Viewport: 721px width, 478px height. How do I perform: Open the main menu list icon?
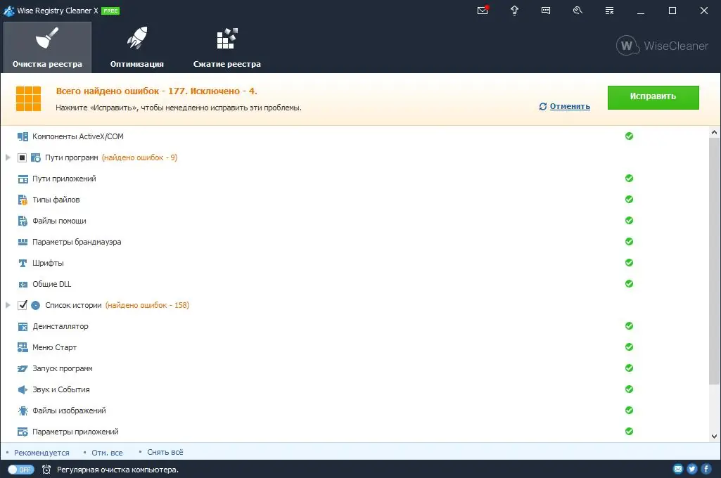tap(609, 11)
